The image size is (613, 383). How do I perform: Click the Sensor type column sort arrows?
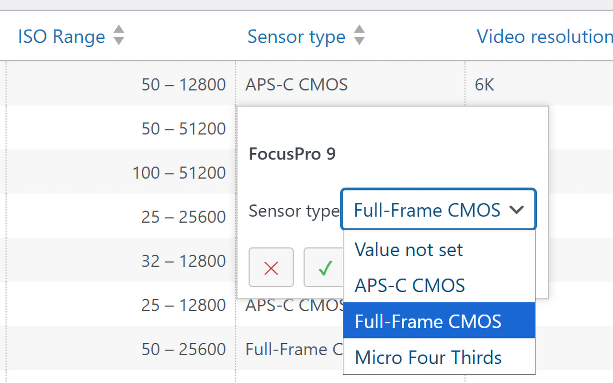(359, 35)
